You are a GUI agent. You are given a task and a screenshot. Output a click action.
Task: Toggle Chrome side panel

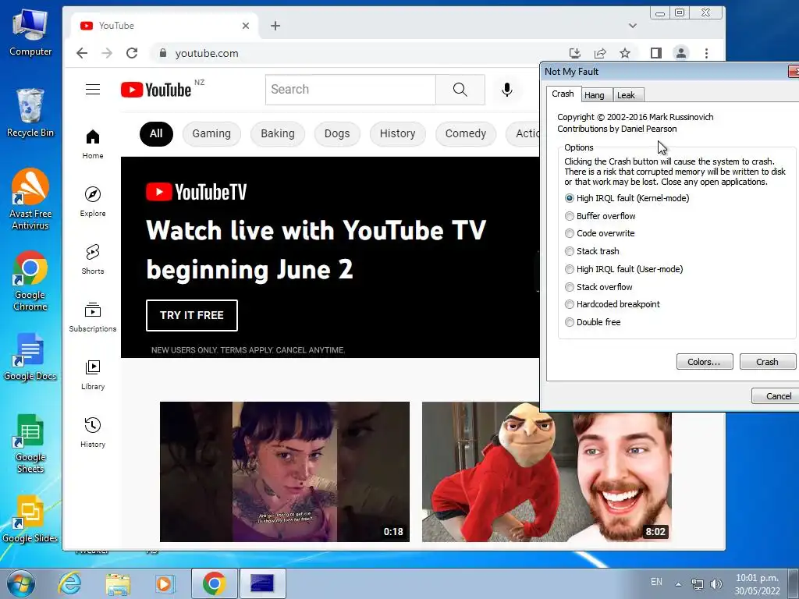pos(655,53)
